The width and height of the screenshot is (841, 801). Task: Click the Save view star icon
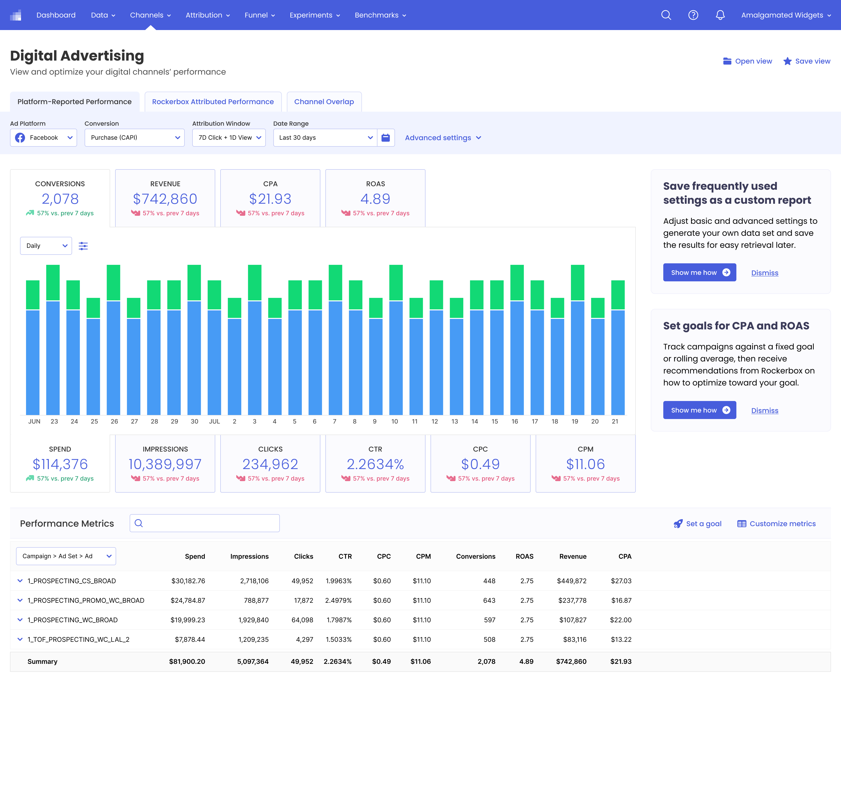[788, 61]
